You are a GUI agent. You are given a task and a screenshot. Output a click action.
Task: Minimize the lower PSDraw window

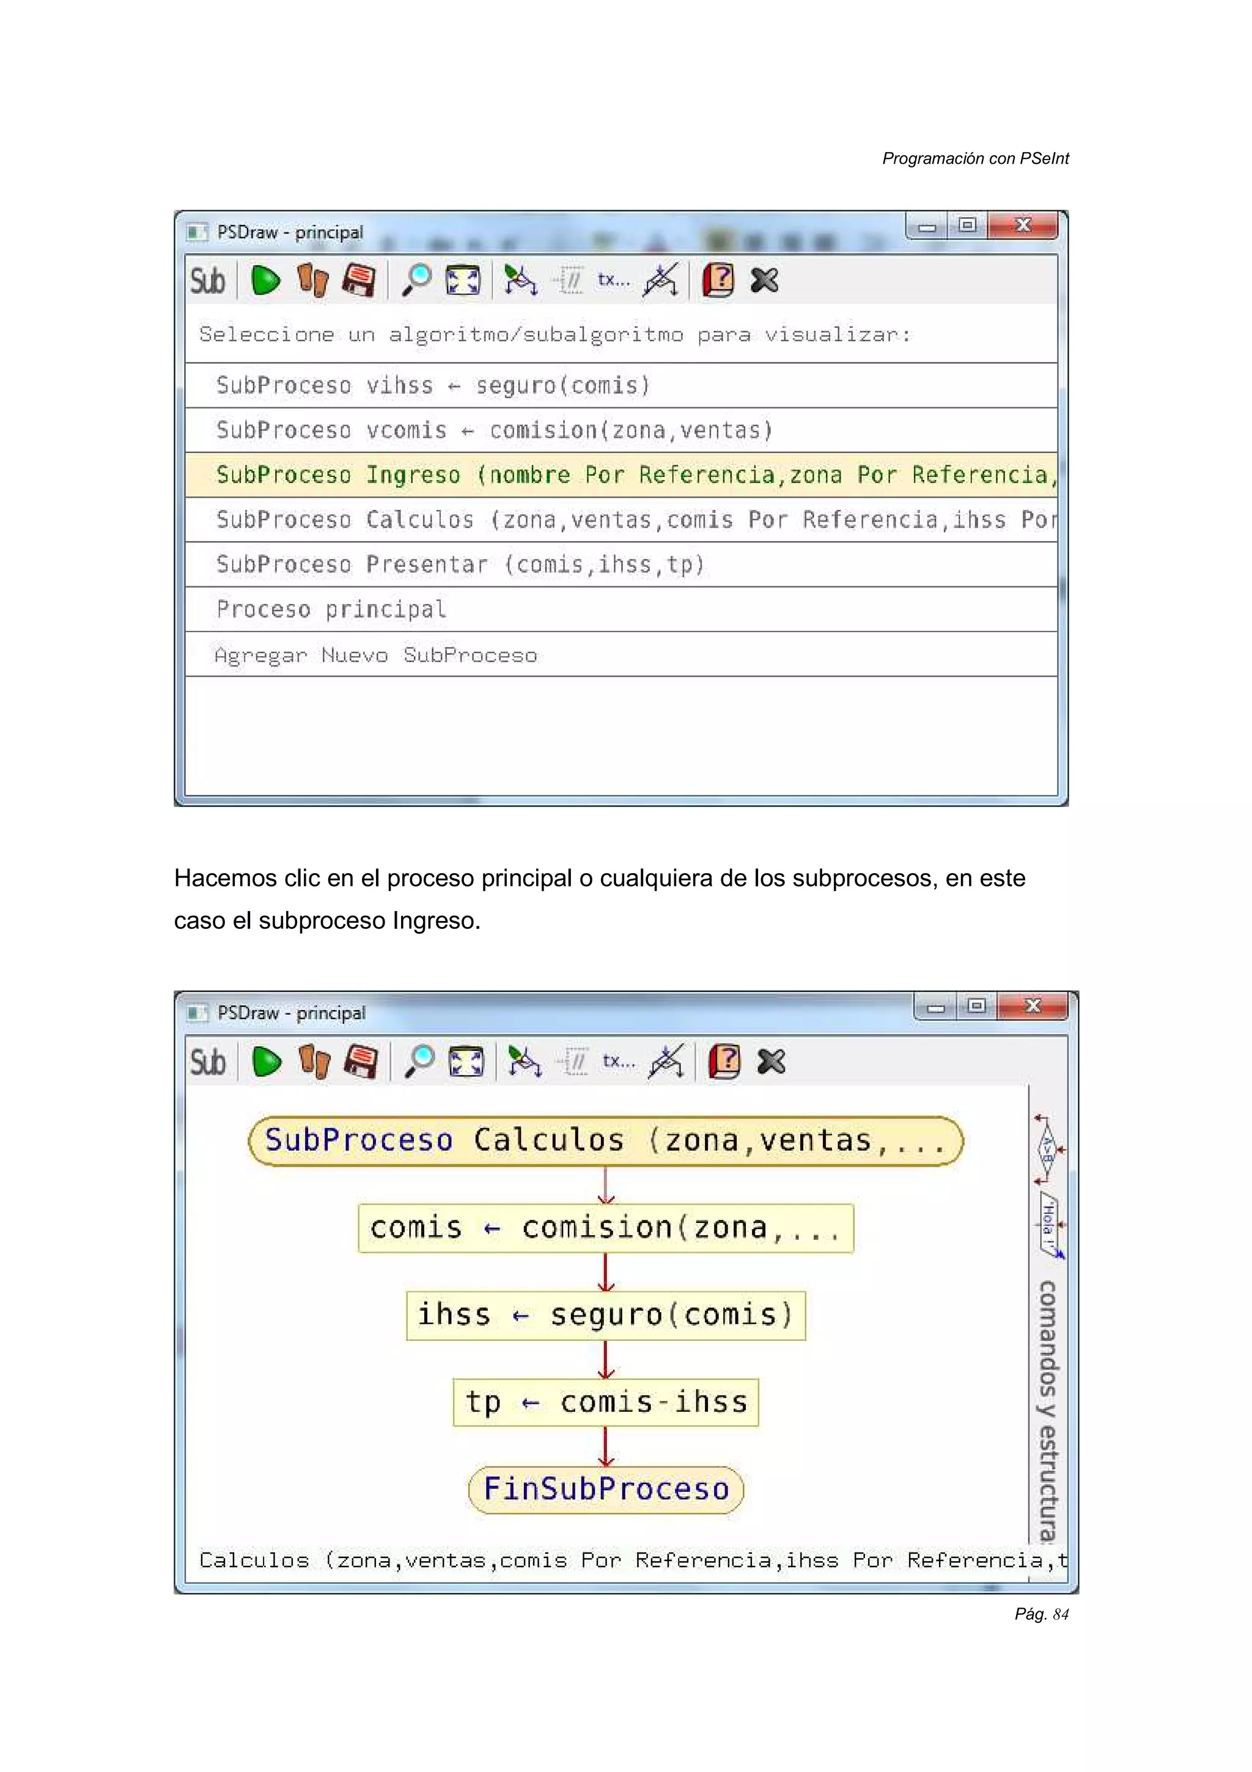[936, 1006]
